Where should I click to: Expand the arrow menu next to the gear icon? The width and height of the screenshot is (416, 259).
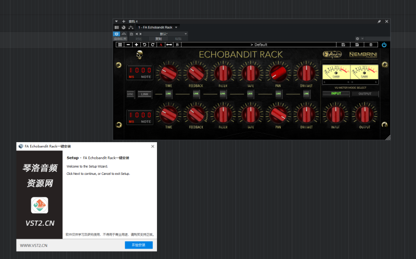(x=362, y=38)
